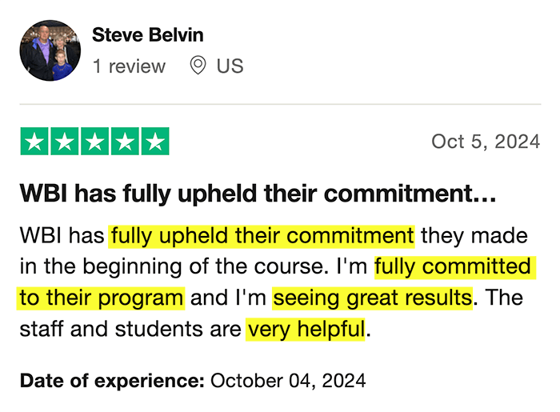Image resolution: width=560 pixels, height=412 pixels.
Task: Click Steve Belvin's profile photo
Action: pos(50,51)
